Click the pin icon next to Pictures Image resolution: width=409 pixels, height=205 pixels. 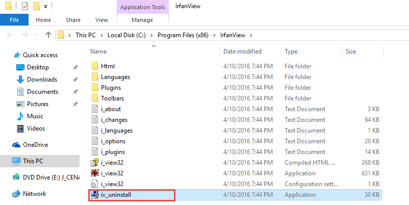point(75,105)
